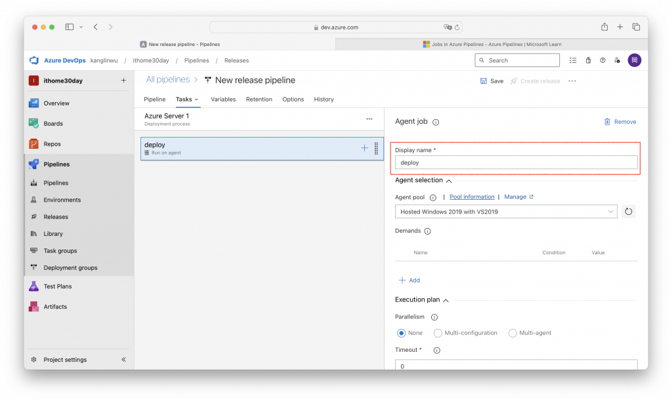The height and width of the screenshot is (401, 672).
Task: Click the Parallelism info icon
Action: click(434, 317)
